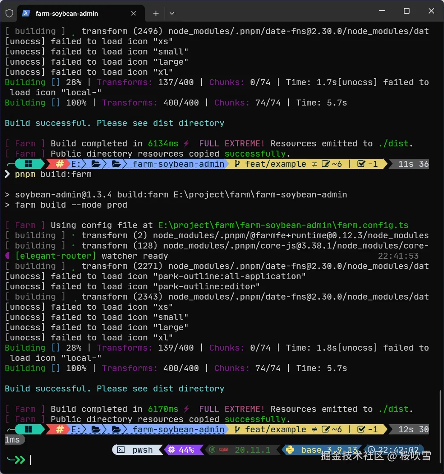
Task: Click the '22:42:02' clock in status line
Action: [398, 450]
